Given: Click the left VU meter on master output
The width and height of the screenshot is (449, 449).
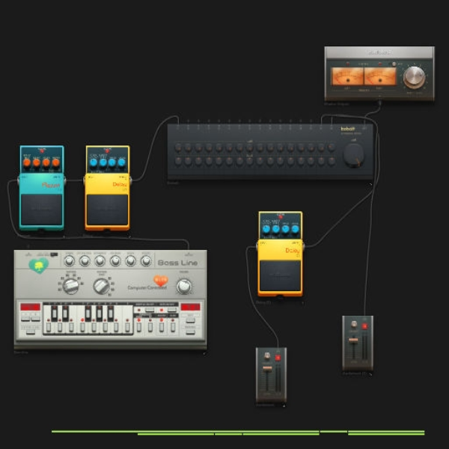Looking at the screenshot, I should [347, 76].
